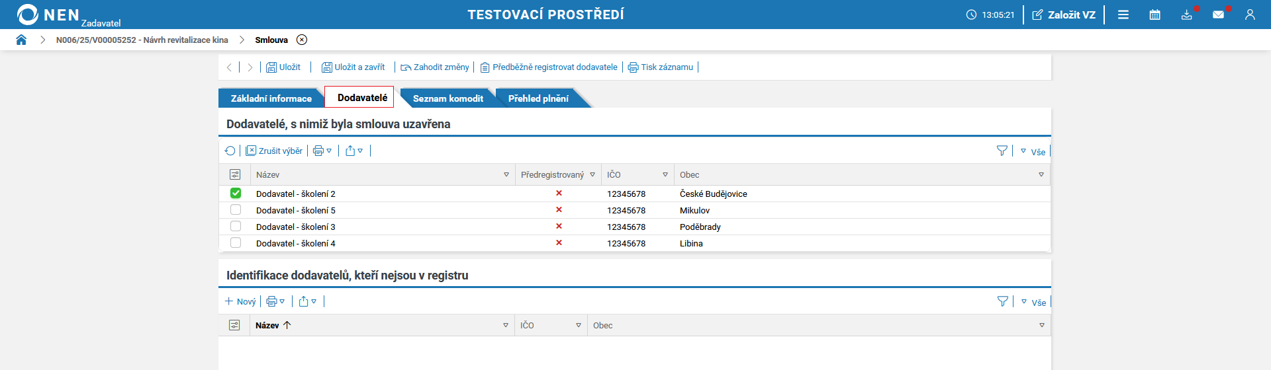The image size is (1271, 370).
Task: Add a new unregistered supplier with Nový
Action: (240, 302)
